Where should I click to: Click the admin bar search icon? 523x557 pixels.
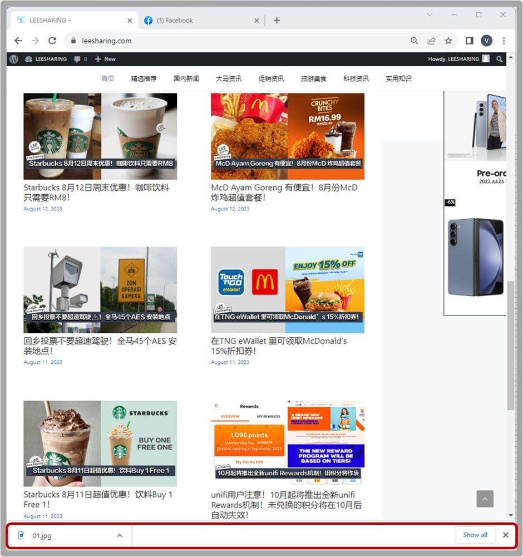[x=499, y=59]
